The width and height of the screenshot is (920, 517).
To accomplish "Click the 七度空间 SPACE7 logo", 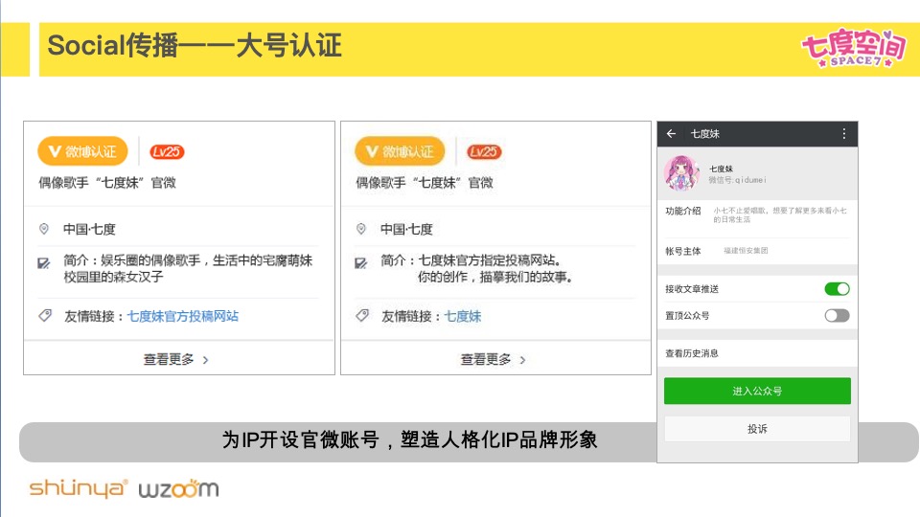I will [x=854, y=48].
